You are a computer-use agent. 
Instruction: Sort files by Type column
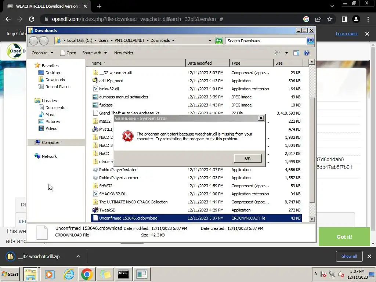252,63
